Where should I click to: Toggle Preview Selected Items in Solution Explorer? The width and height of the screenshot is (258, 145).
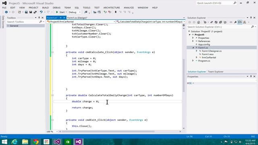coord(240,22)
